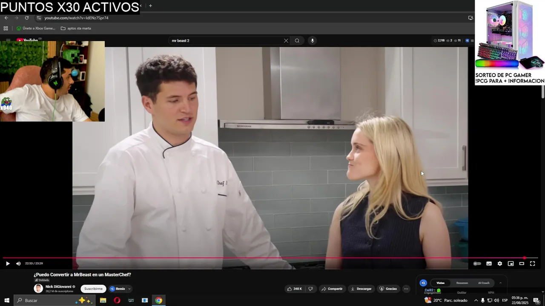The image size is (545, 306).
Task: Click the Compartir share button
Action: (332, 289)
